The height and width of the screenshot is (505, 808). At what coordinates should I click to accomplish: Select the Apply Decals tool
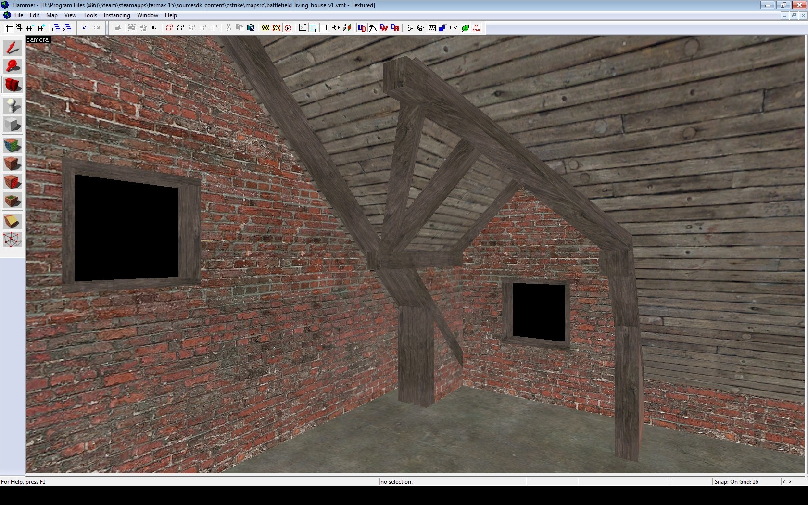coord(13,182)
